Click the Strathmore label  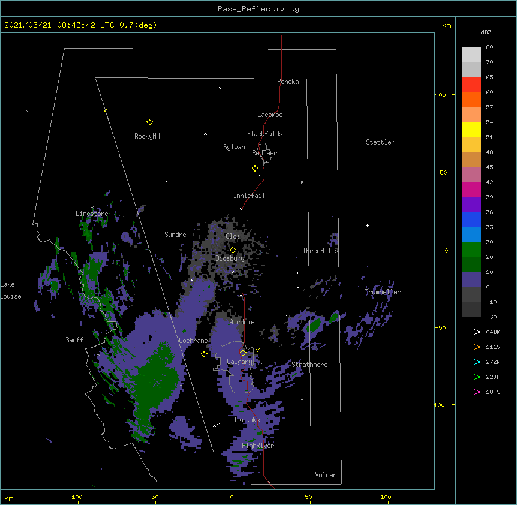pyautogui.click(x=309, y=365)
